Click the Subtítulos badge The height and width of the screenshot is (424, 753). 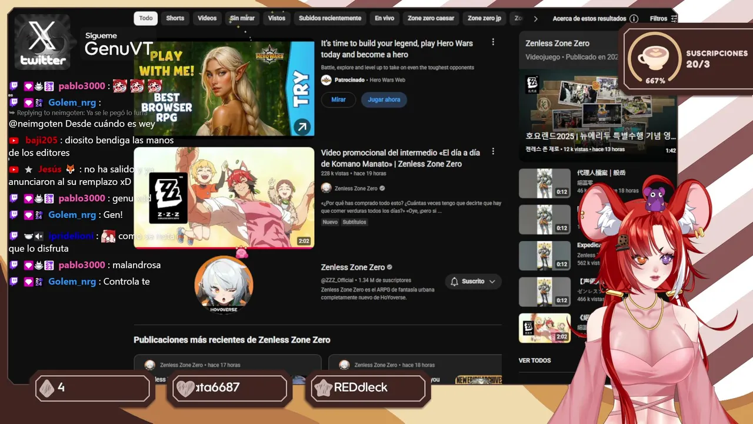pos(354,222)
